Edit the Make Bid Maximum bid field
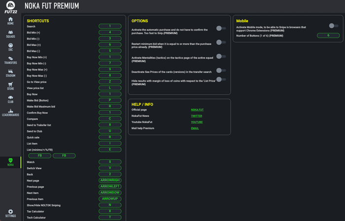The width and height of the screenshot is (345, 221). pos(110,106)
